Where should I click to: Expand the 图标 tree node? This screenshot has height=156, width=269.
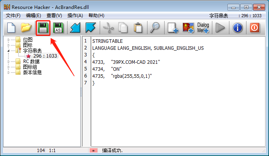[9, 45]
